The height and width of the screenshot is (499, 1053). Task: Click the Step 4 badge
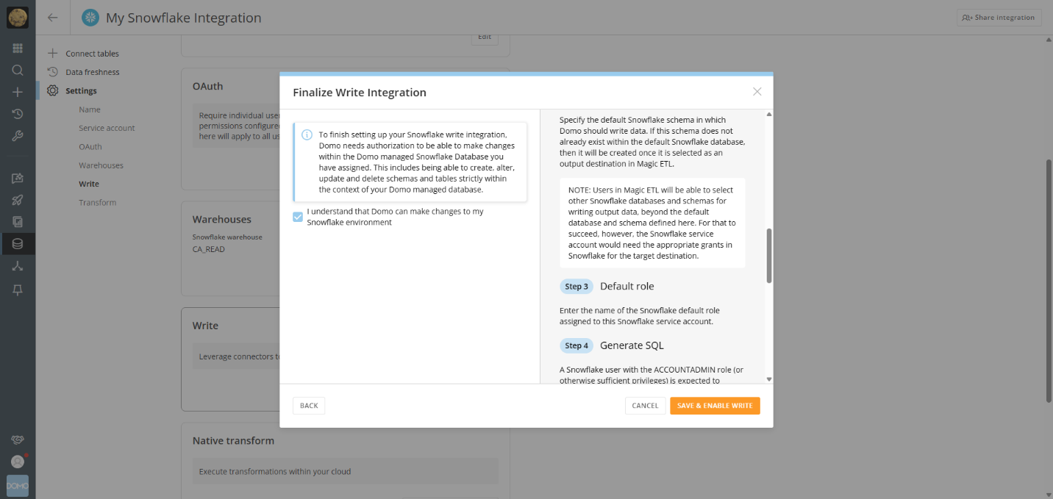(577, 345)
